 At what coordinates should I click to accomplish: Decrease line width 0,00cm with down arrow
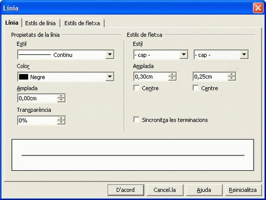61,101
